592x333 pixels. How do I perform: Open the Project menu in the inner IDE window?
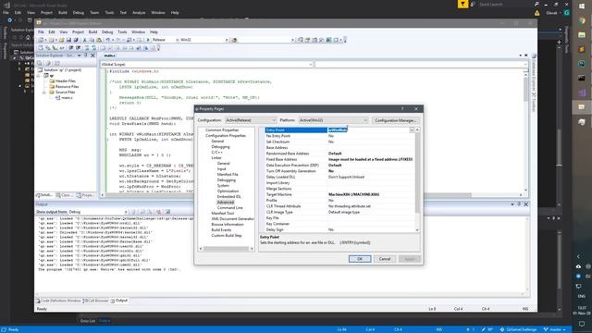(78, 32)
